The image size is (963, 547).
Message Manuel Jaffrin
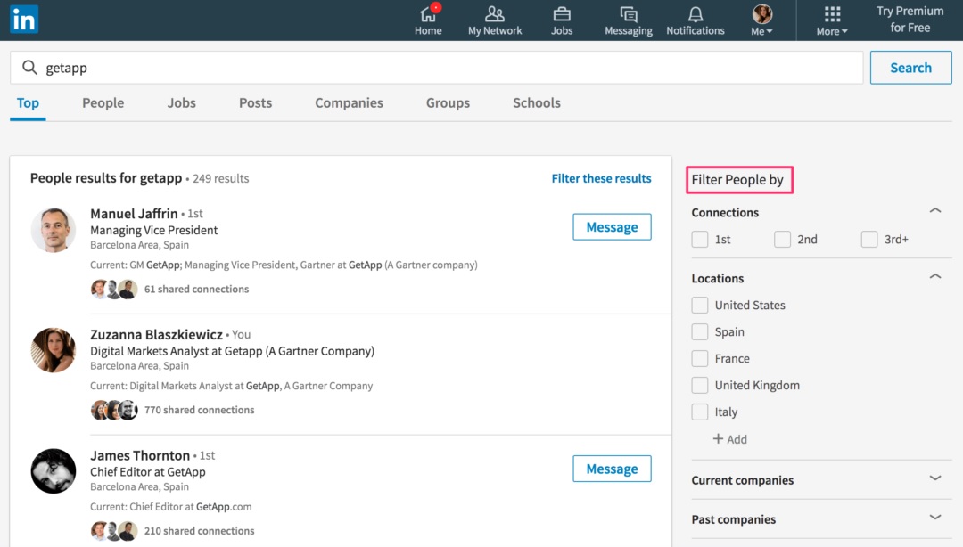(612, 227)
